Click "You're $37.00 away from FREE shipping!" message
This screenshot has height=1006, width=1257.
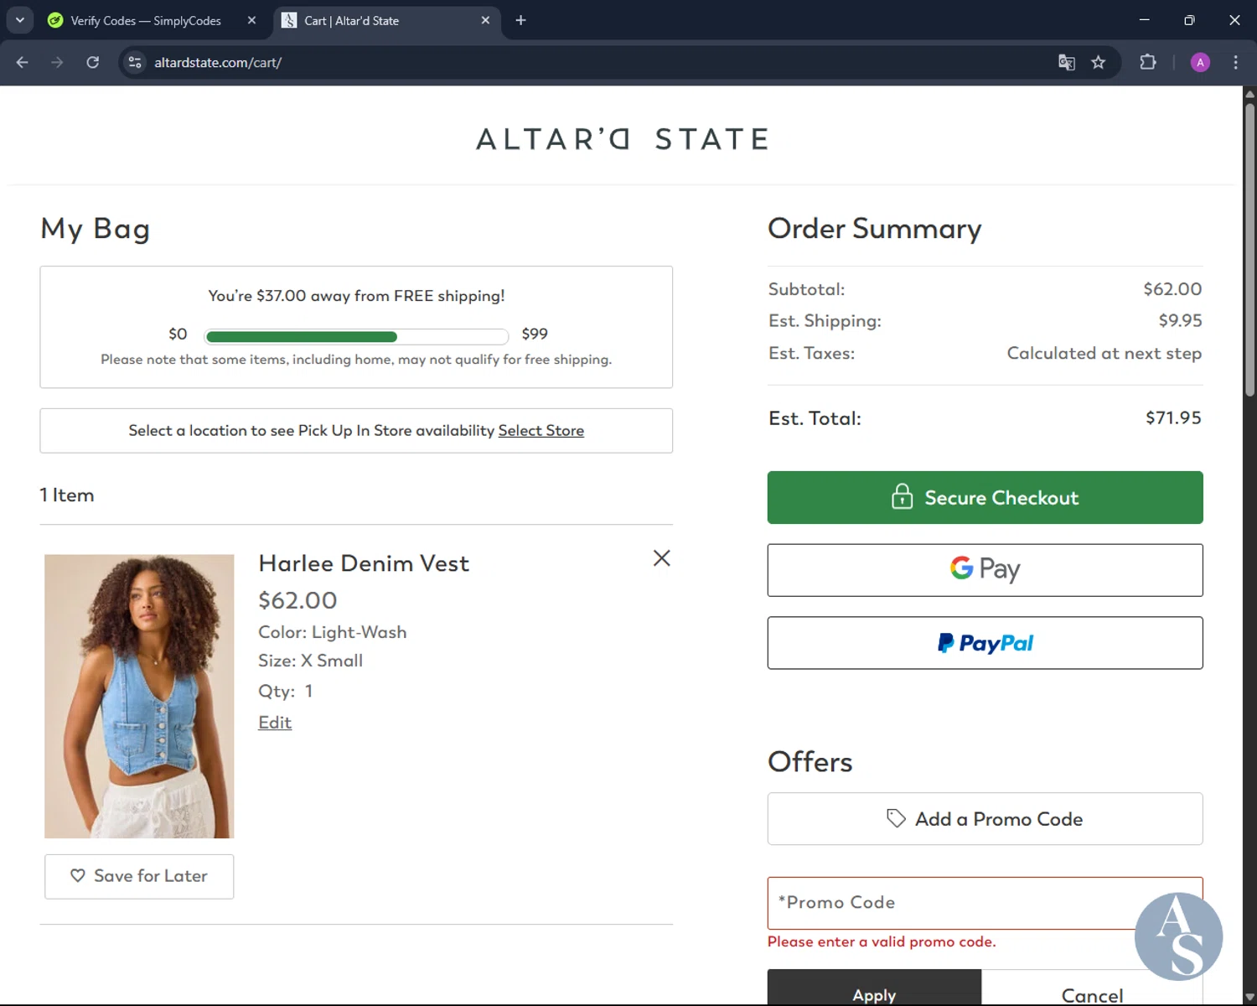[x=356, y=296]
